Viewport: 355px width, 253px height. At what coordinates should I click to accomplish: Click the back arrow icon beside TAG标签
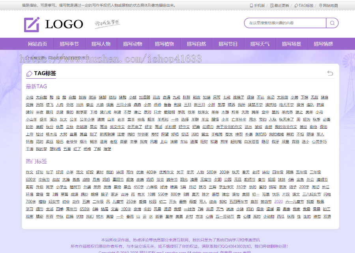[330, 73]
